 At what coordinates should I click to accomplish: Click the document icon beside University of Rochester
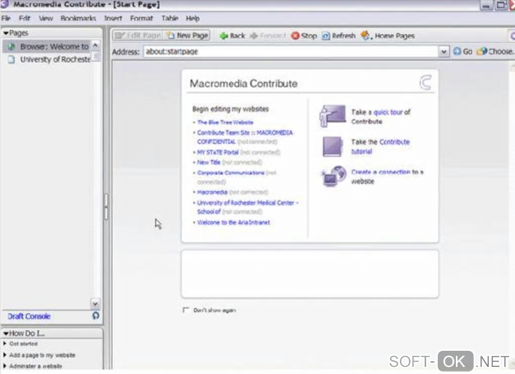pos(11,60)
